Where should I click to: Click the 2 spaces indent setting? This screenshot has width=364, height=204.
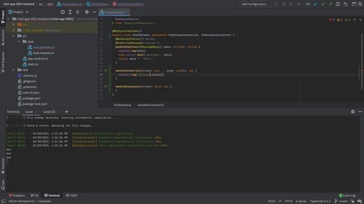click(x=301, y=201)
